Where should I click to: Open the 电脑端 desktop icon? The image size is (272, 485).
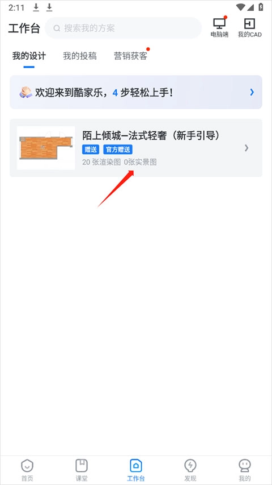[219, 24]
